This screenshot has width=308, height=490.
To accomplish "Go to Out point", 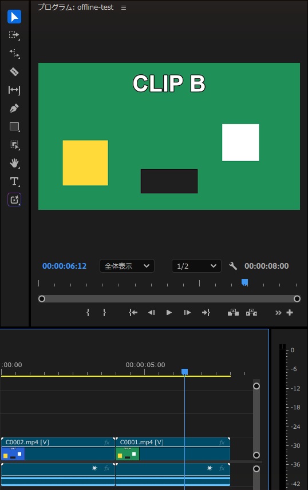I will pos(206,313).
